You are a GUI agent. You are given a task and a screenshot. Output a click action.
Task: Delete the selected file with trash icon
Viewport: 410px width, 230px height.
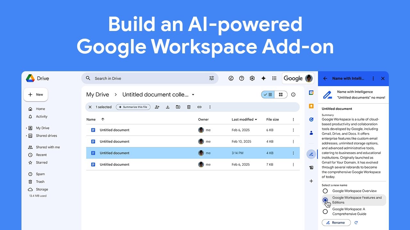point(189,107)
